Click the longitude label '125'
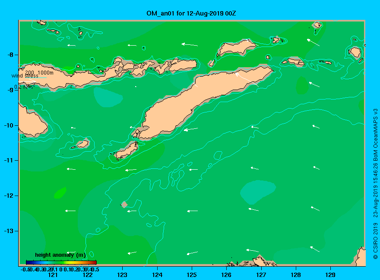This screenshot has width=380, height=280. click(192, 275)
